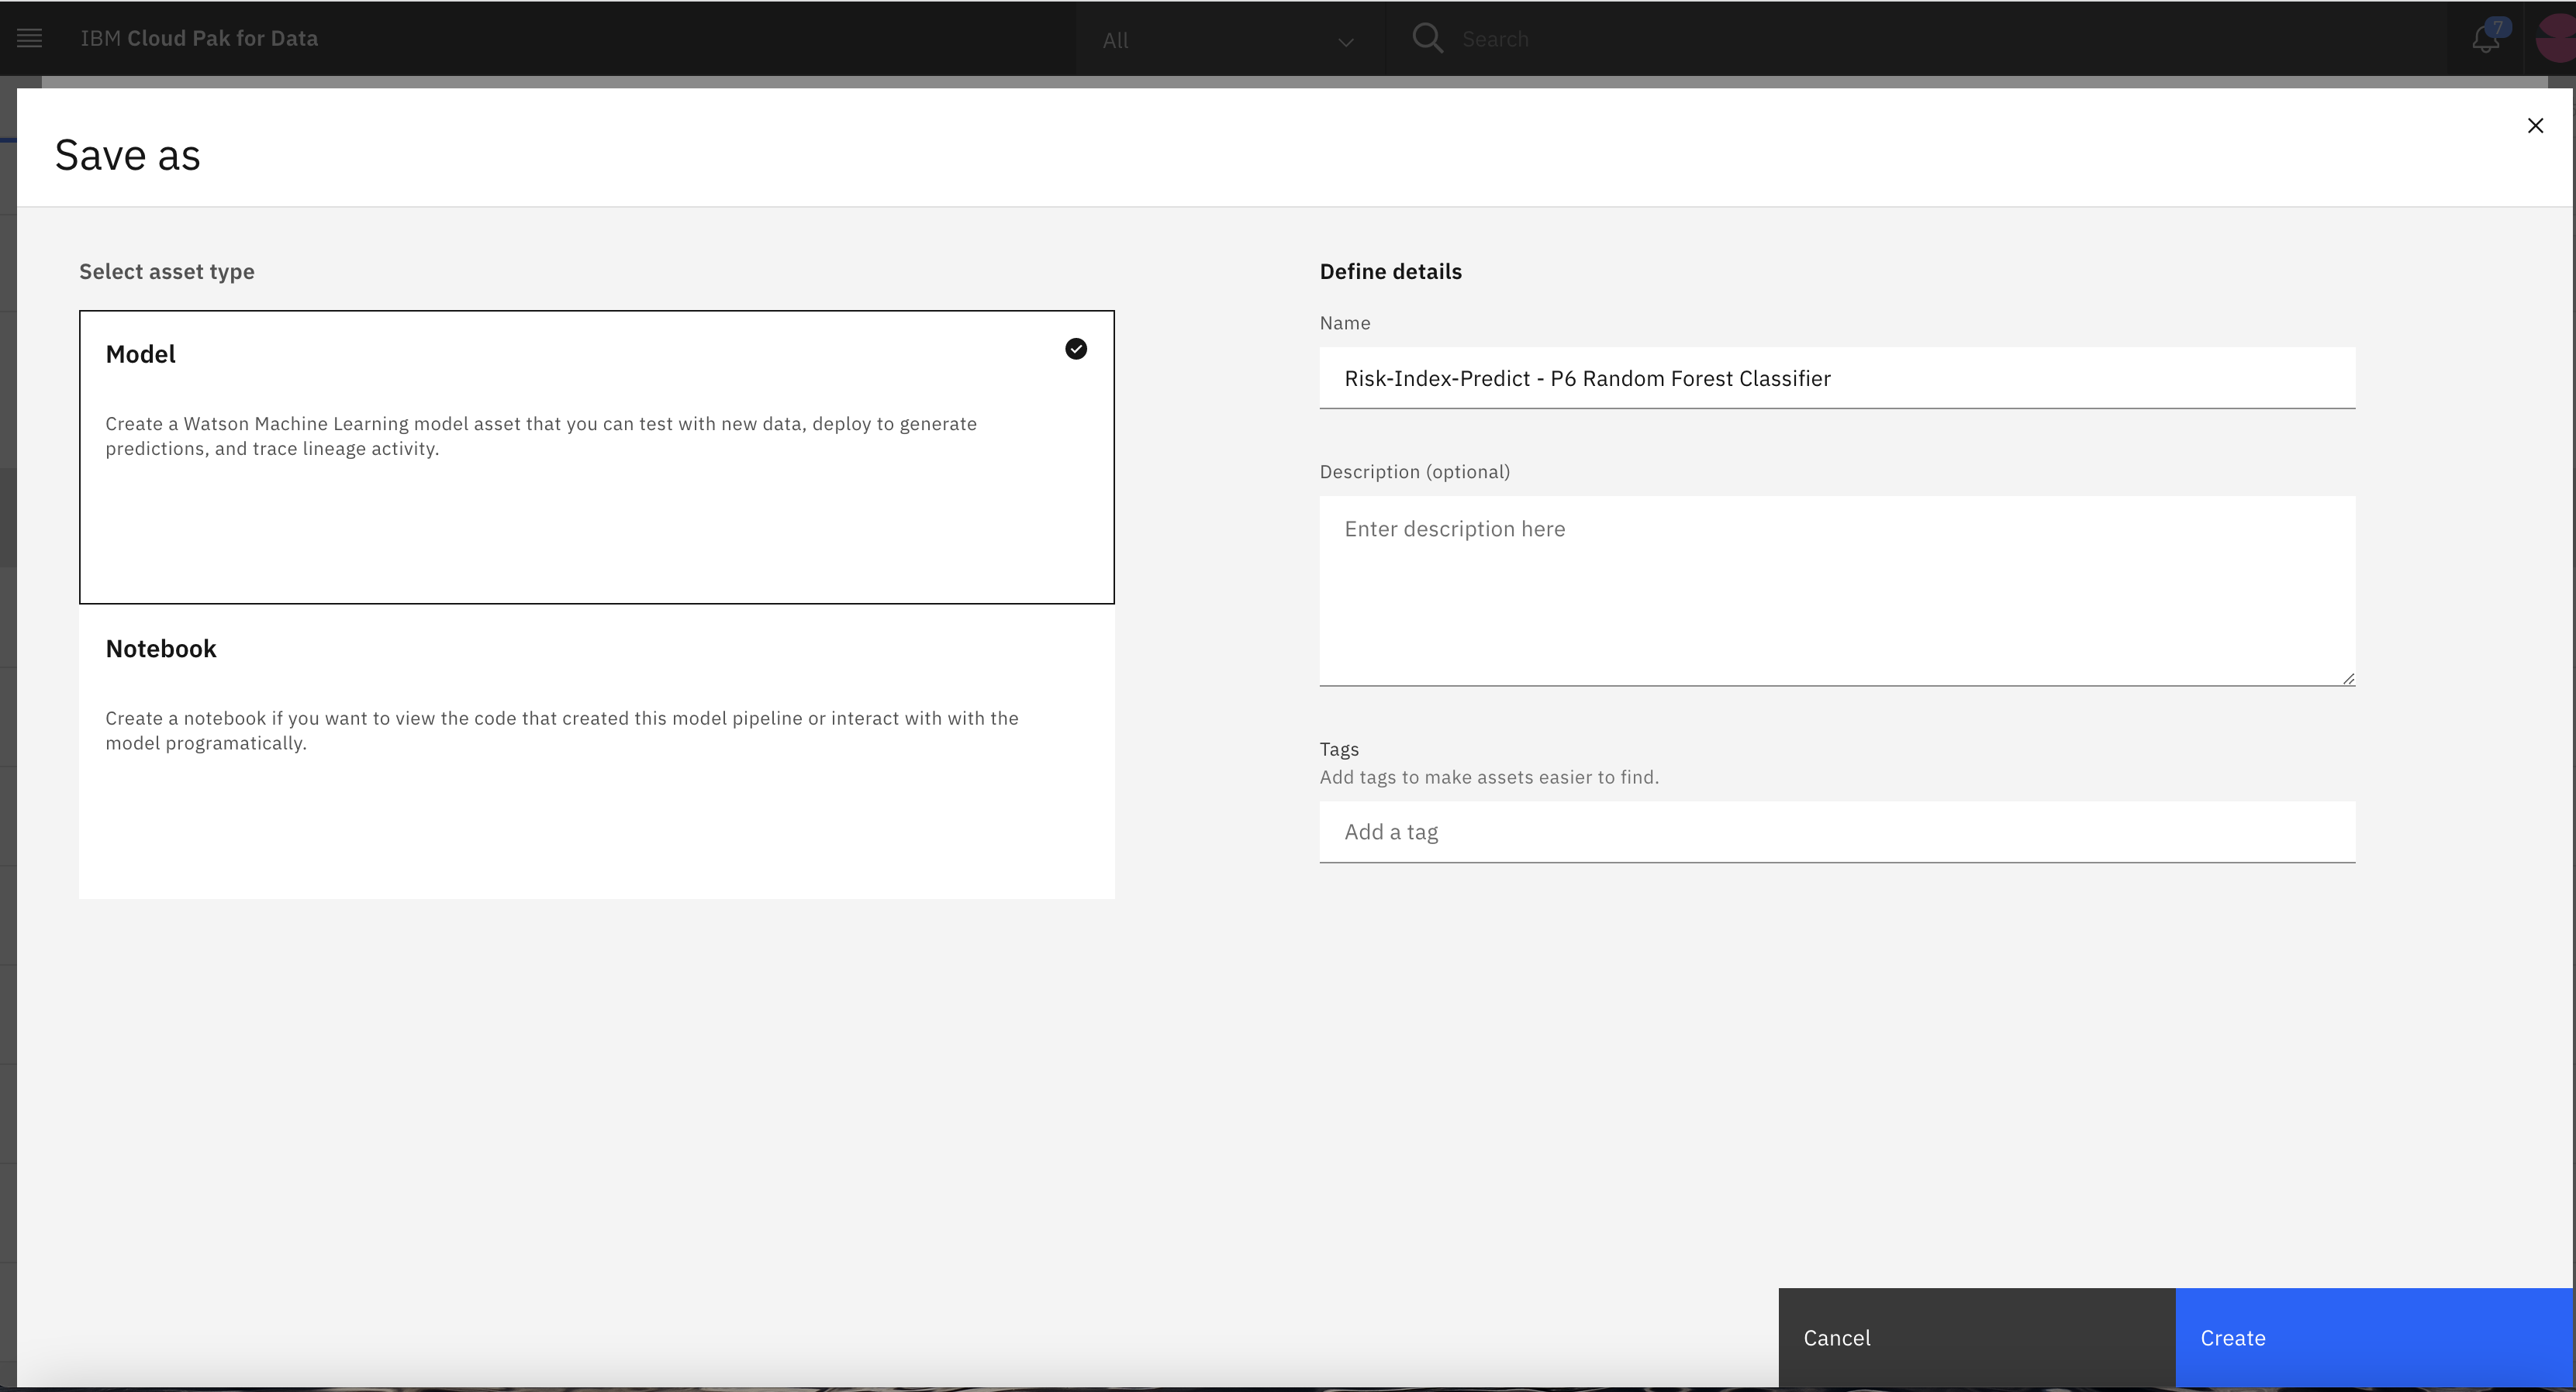The width and height of the screenshot is (2576, 1392).
Task: Click the Save as heading
Action: pos(128,155)
